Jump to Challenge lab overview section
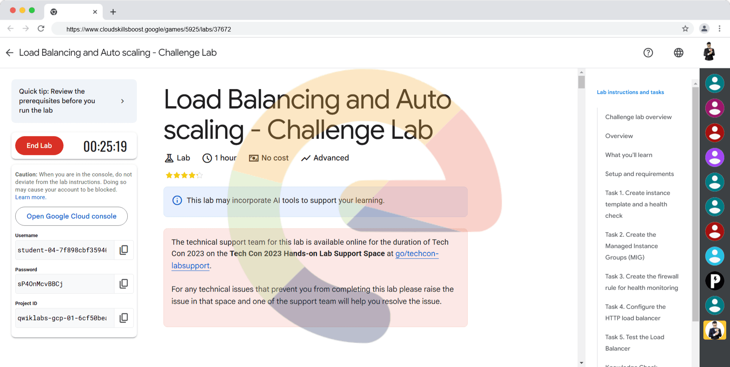Viewport: 730px width, 367px height. click(x=638, y=117)
